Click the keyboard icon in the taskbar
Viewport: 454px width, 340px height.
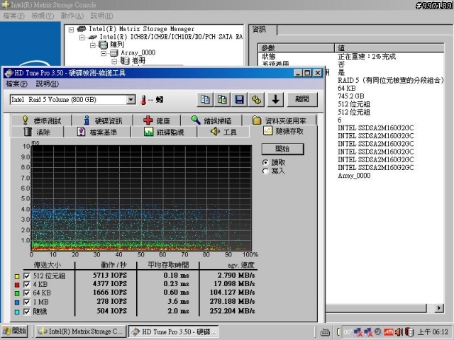(325, 332)
